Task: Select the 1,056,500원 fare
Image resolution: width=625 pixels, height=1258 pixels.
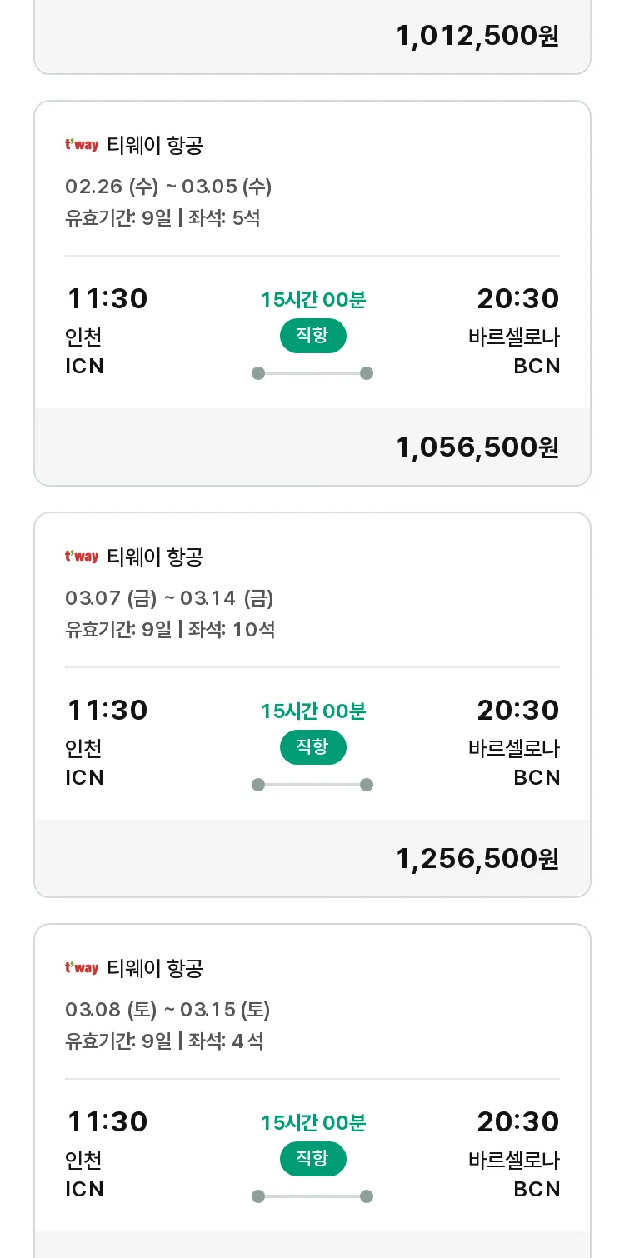Action: click(477, 447)
